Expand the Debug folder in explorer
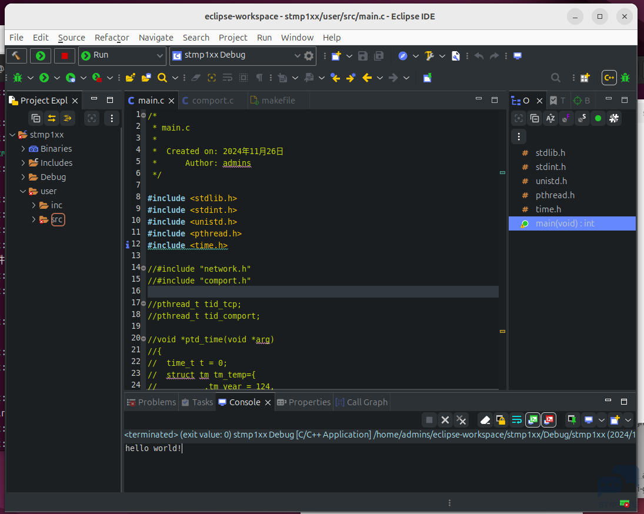 [23, 177]
